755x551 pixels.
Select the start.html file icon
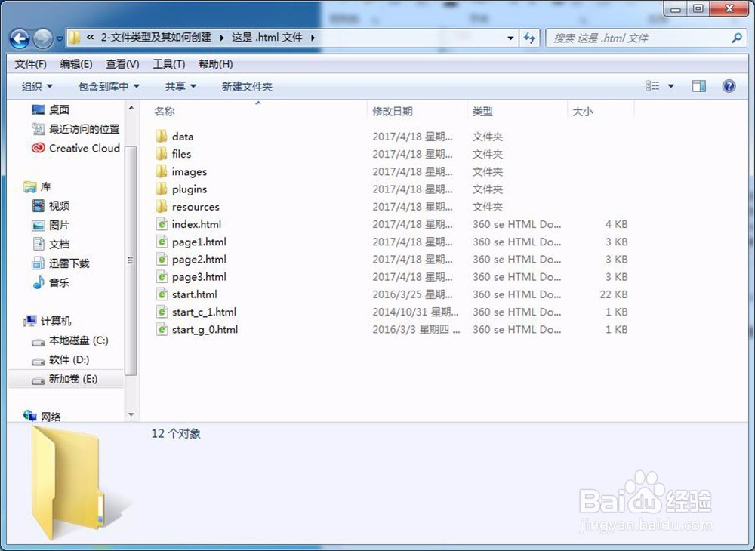coord(162,294)
